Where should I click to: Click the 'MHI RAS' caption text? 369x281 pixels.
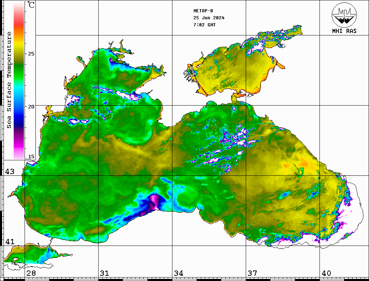tap(344, 31)
